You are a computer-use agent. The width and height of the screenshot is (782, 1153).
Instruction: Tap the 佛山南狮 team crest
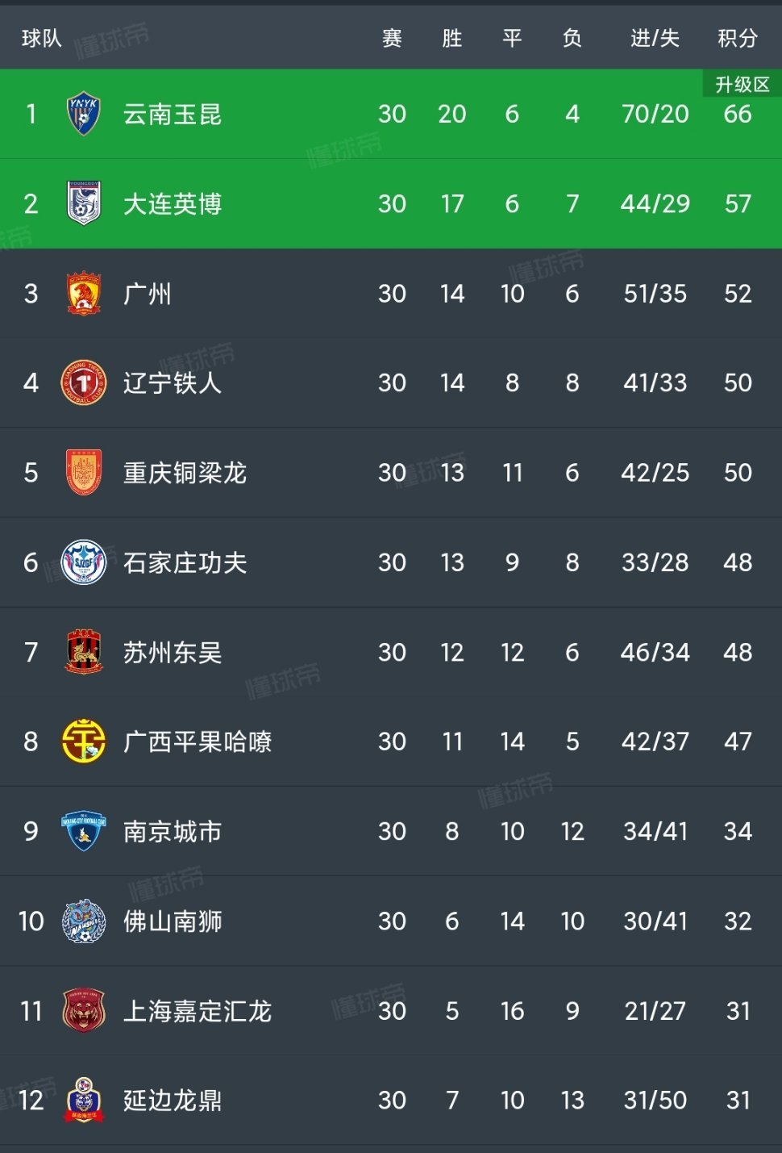[x=84, y=921]
